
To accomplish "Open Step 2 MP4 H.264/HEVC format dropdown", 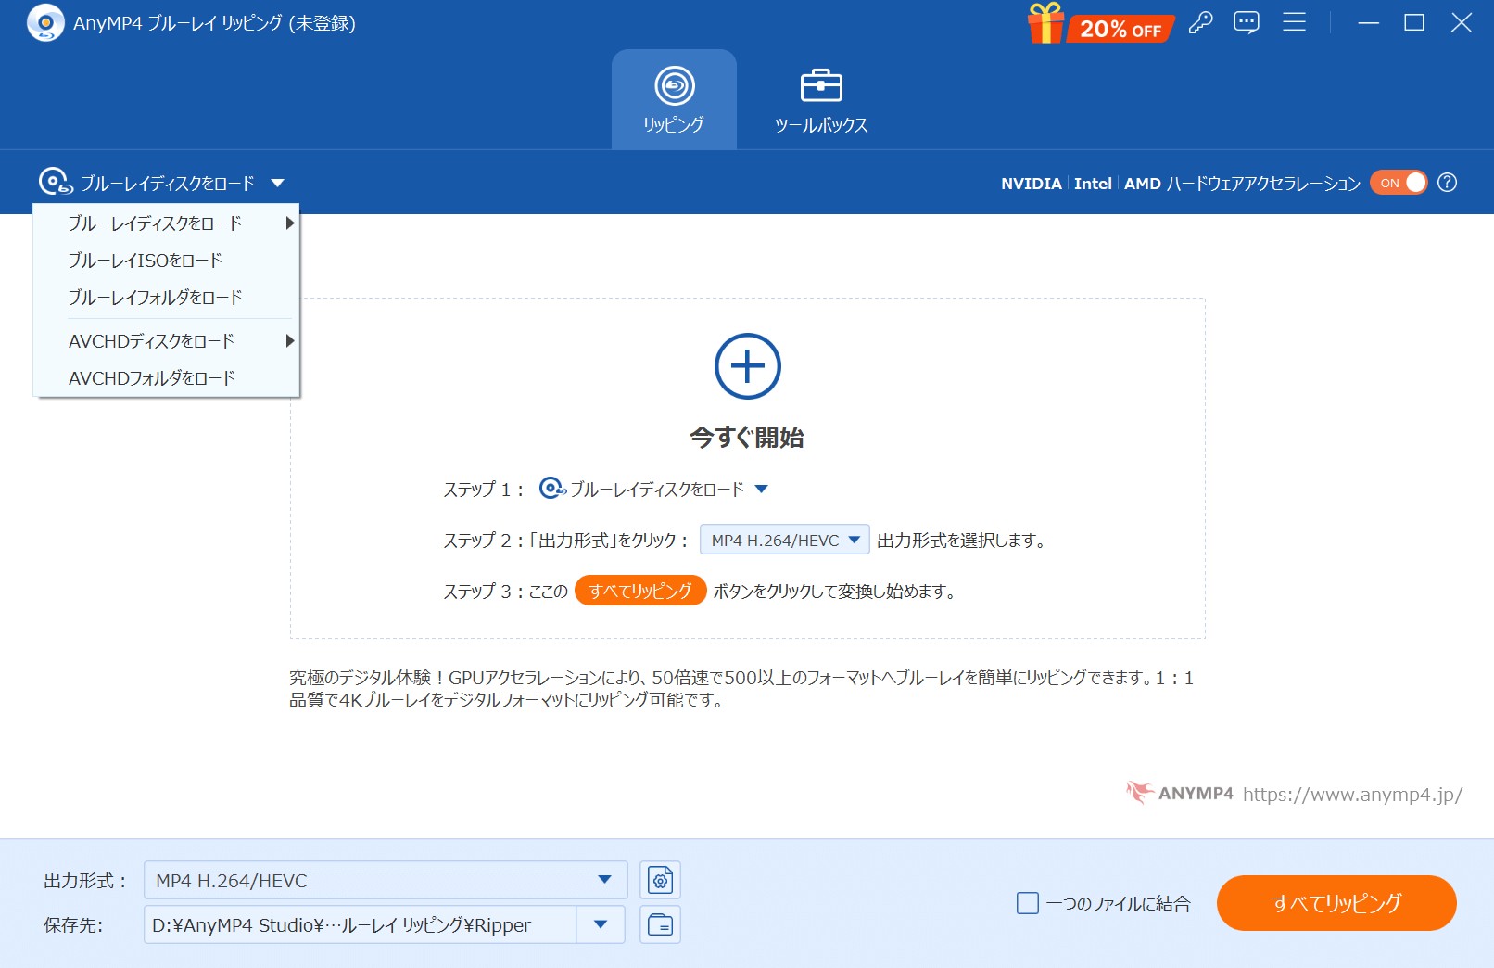I will pos(784,540).
